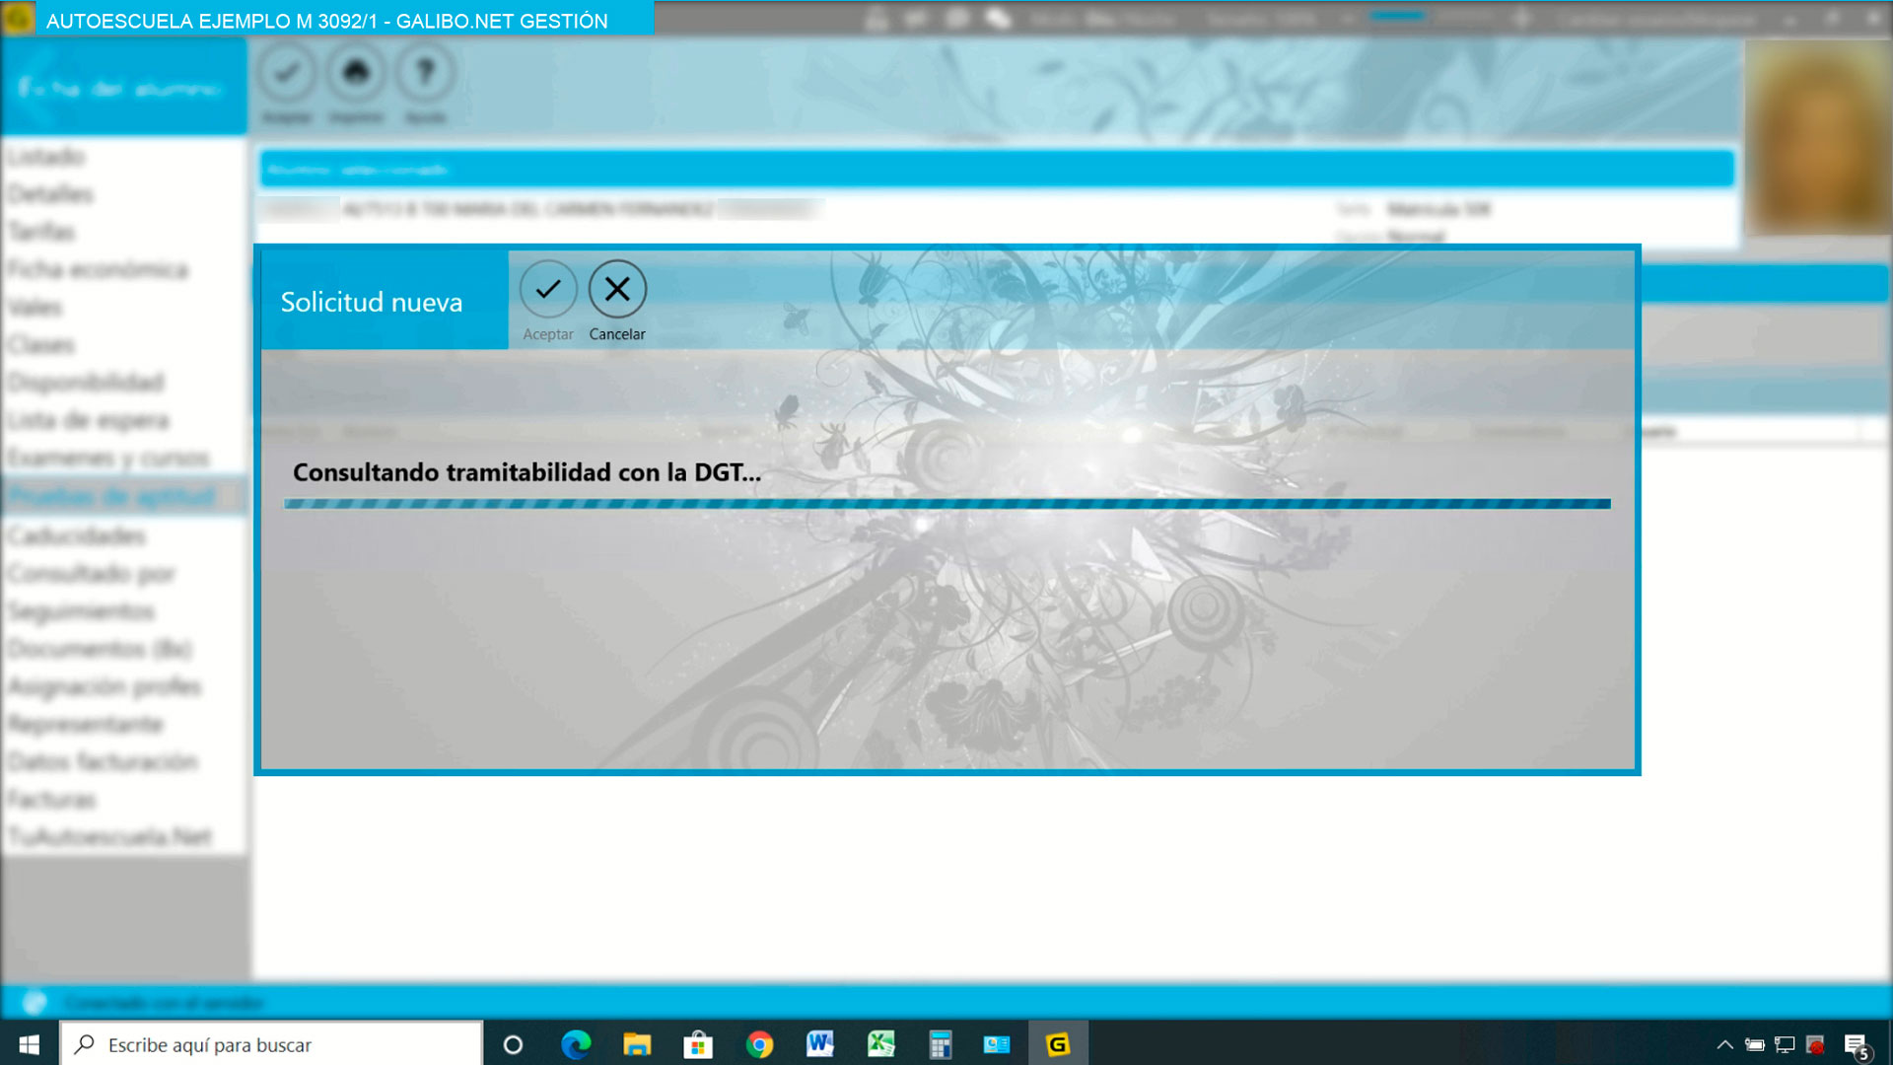This screenshot has width=1893, height=1065.
Task: Click the Solicitud nueva dialog title
Action: (372, 302)
